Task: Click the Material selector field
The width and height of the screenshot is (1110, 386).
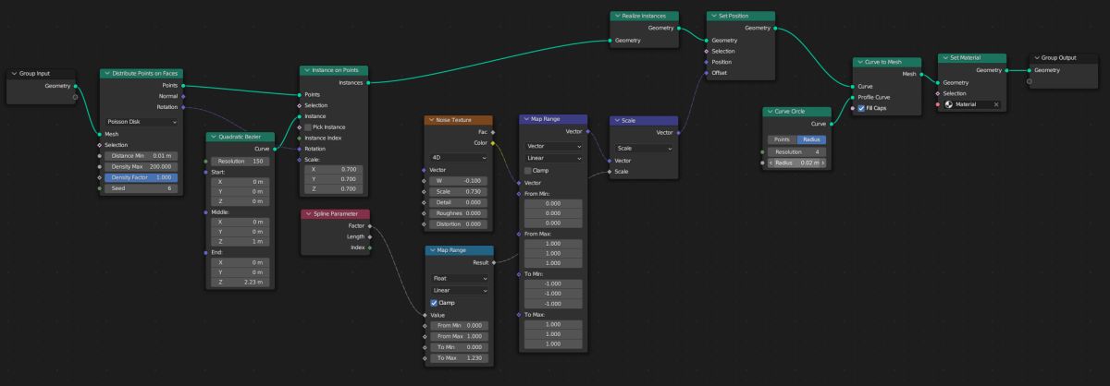Action: [x=972, y=104]
